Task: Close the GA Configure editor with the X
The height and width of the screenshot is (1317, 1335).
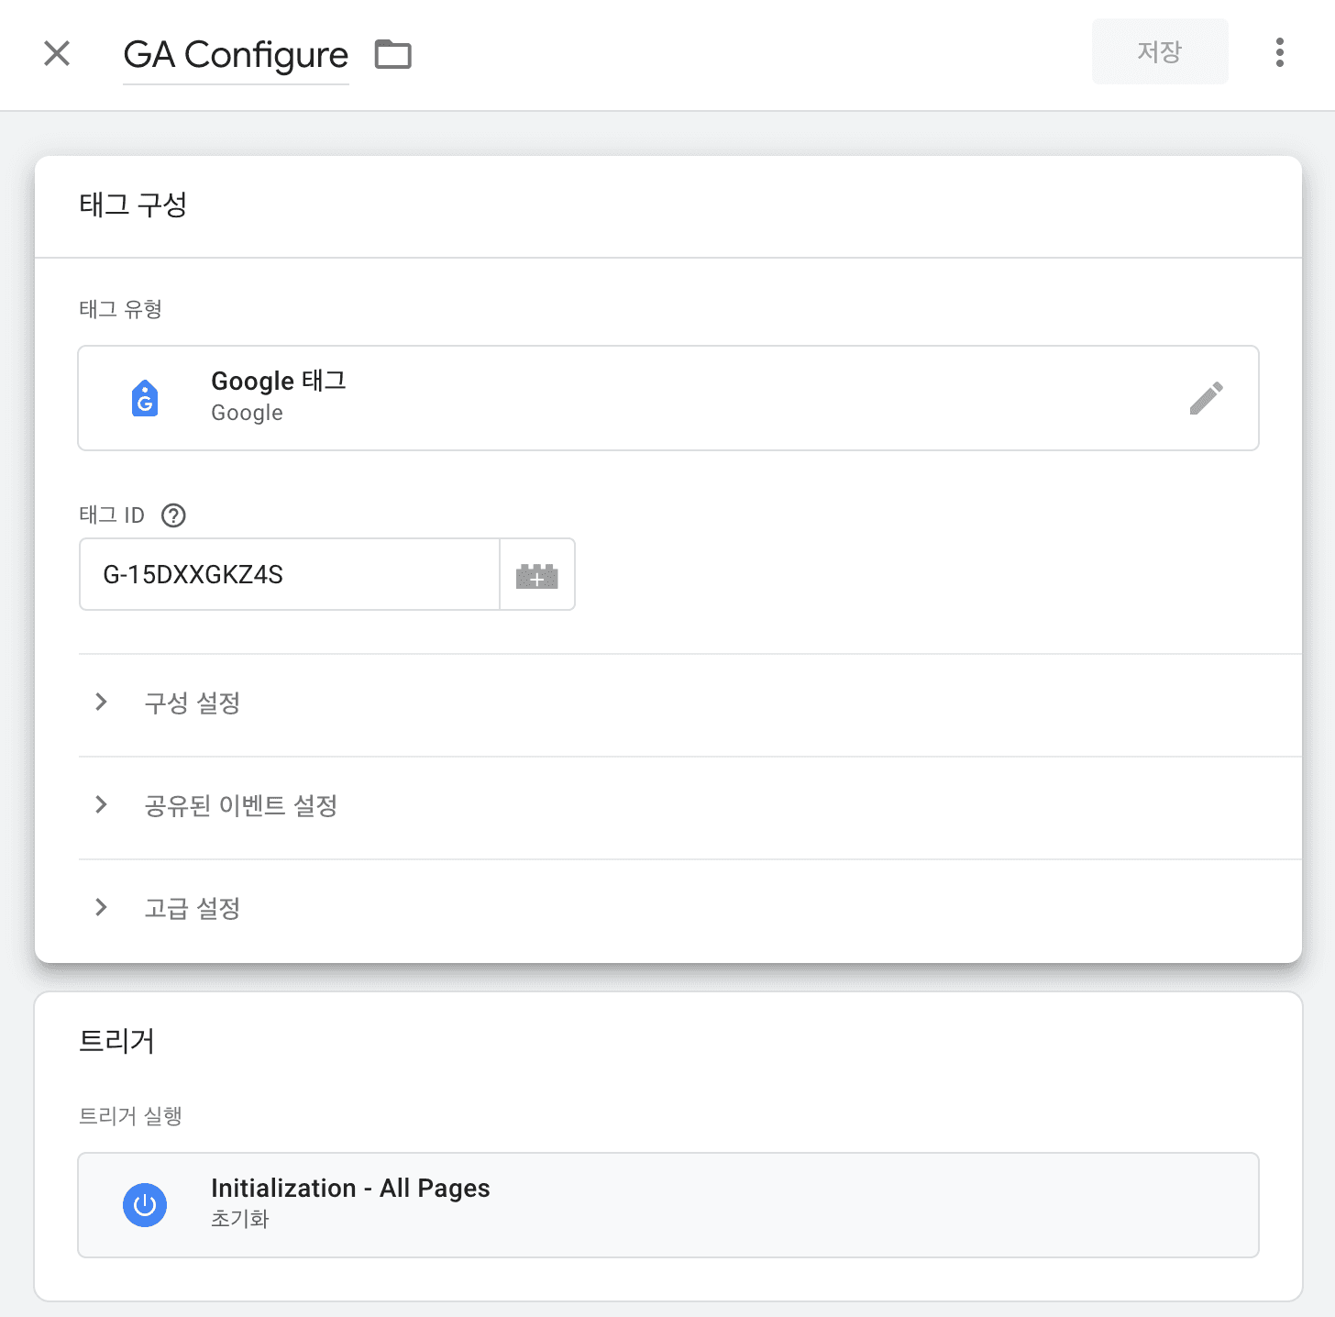Action: [57, 53]
